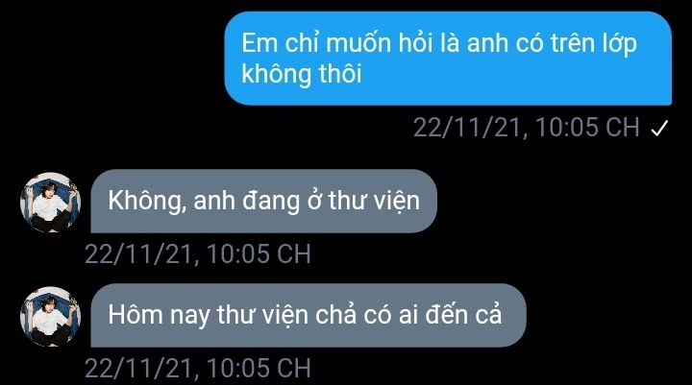This screenshot has height=385, width=692.
Task: Click "anh đang" in the first gray reply
Action: tap(246, 202)
